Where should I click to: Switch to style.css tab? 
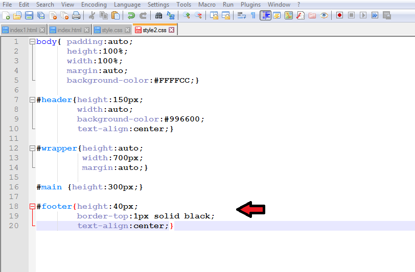click(112, 30)
